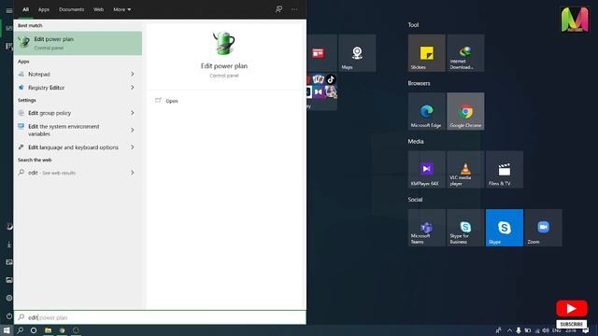The image size is (598, 336).
Task: Expand Edit group policy arrow
Action: 133,113
